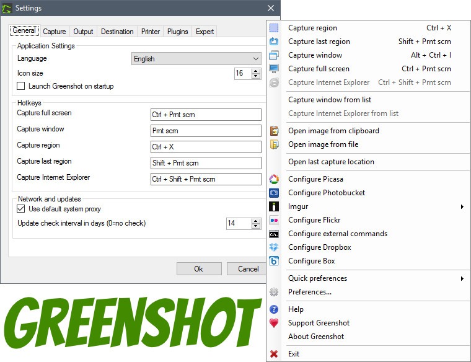Click Capture Internet Explorer hotkey field
The height and width of the screenshot is (362, 471).
(x=206, y=179)
